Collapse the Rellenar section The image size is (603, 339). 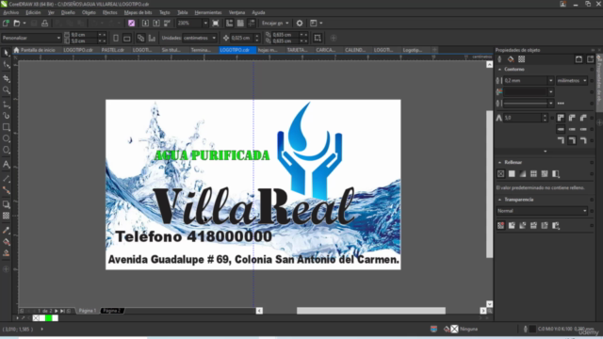tap(499, 163)
